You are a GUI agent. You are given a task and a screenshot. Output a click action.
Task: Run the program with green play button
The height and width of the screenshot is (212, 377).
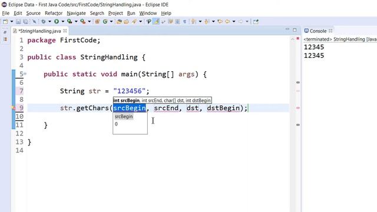point(57,22)
